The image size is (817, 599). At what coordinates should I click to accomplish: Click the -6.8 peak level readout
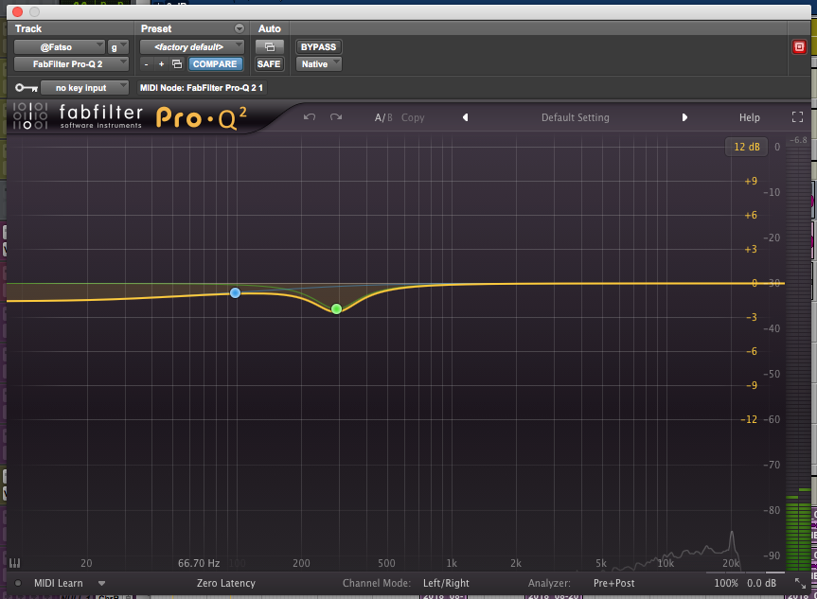(x=798, y=140)
